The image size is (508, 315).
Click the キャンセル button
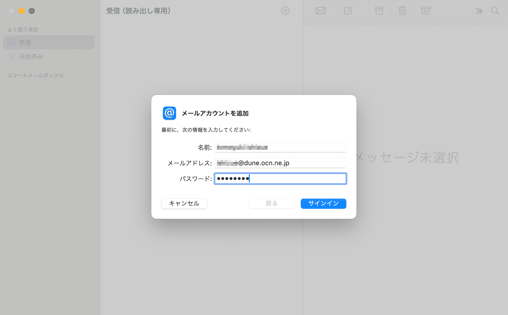(x=184, y=203)
